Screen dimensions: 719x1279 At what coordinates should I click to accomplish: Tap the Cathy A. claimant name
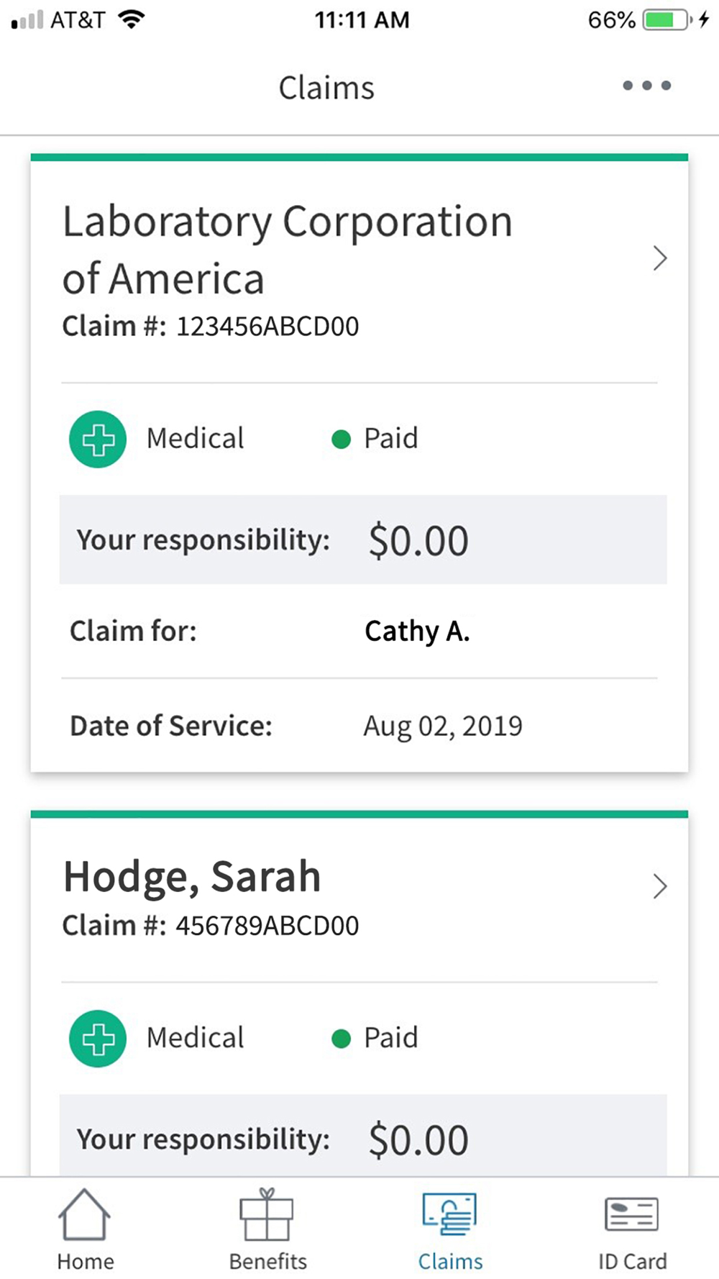pyautogui.click(x=417, y=632)
